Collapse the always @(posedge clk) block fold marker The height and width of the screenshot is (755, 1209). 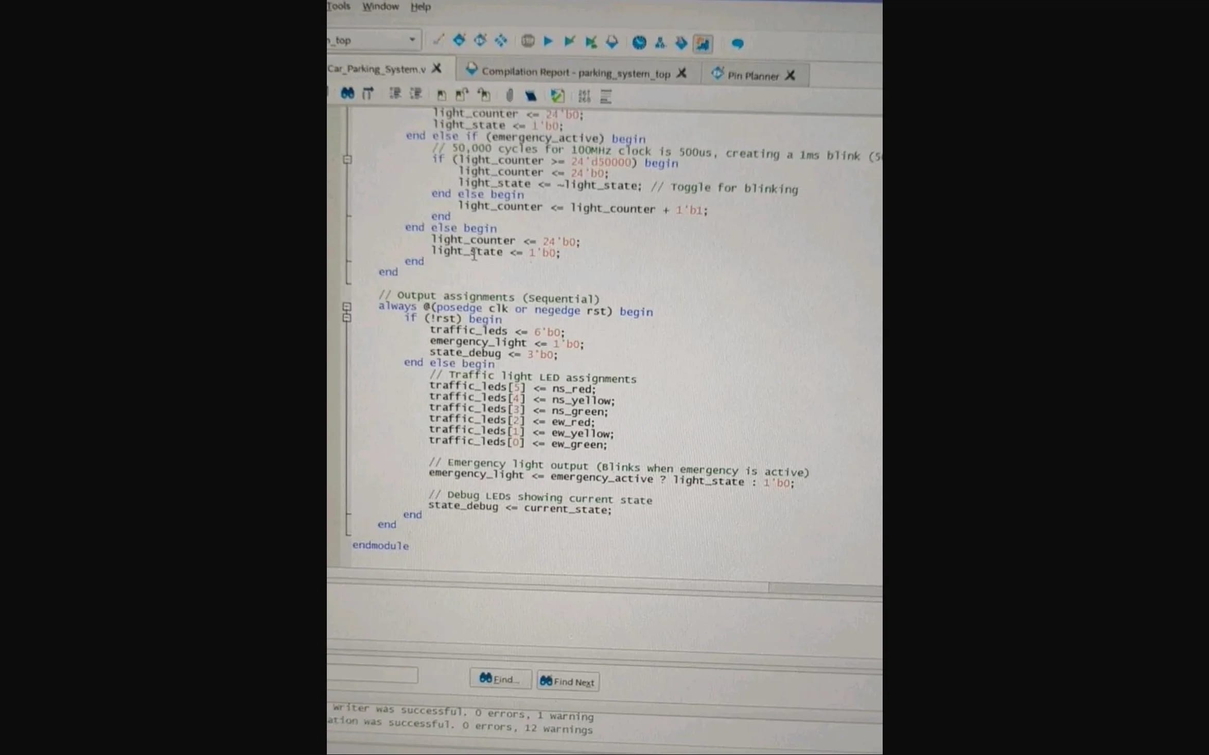click(347, 307)
